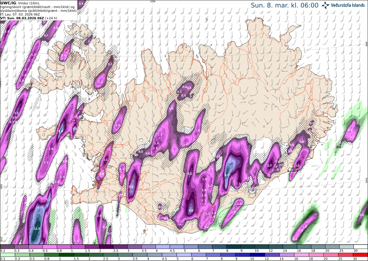Click the 8.6 precipitation value on the map

[61, 131]
